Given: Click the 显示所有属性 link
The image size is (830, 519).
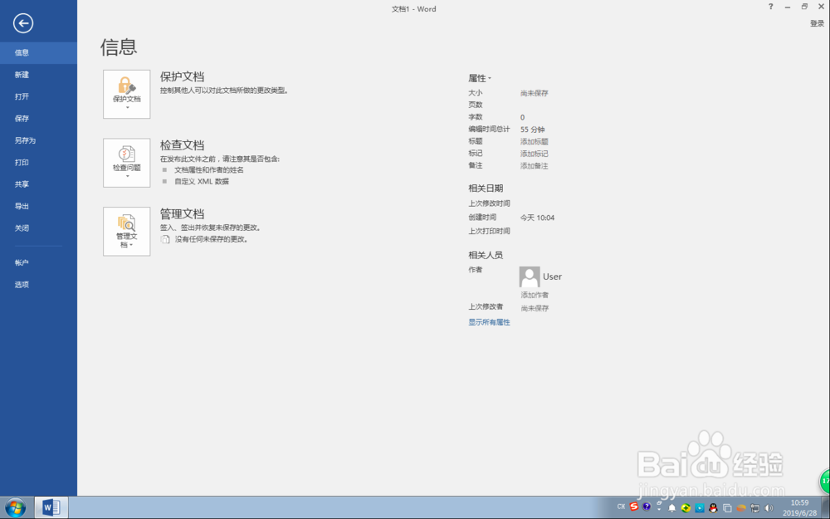Looking at the screenshot, I should click(x=488, y=323).
